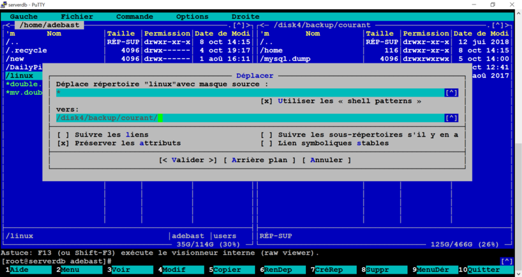Click the Arrière plan button
Viewport: 522px width, 277px height.
click(259, 160)
